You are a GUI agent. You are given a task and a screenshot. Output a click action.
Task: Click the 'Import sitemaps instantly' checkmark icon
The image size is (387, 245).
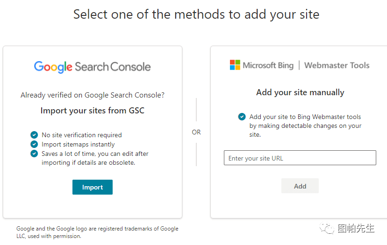pos(34,144)
